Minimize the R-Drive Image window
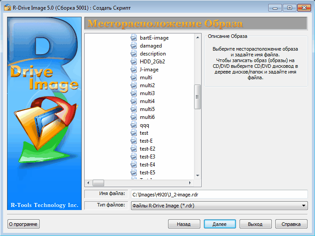 (x=275, y=8)
